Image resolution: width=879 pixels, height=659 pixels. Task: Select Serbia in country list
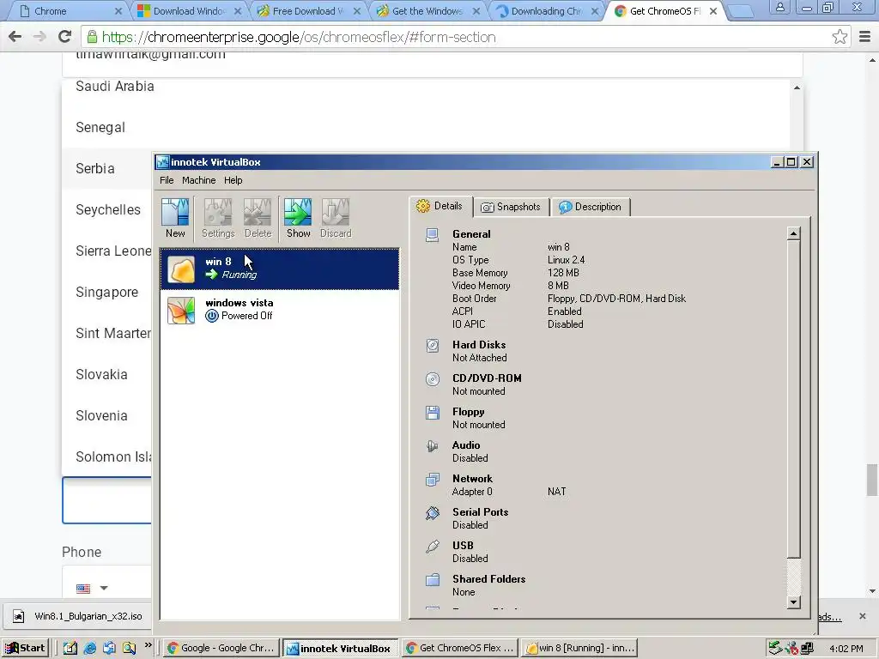tap(95, 169)
